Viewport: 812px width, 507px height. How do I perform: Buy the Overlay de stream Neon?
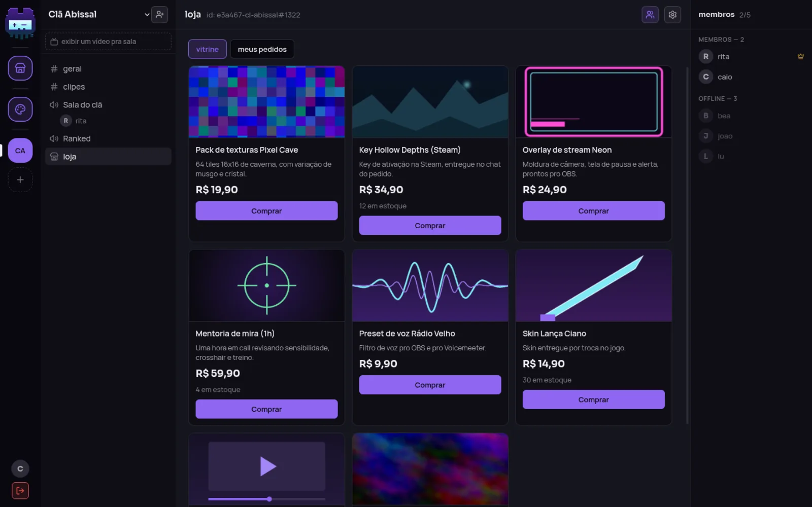click(593, 211)
